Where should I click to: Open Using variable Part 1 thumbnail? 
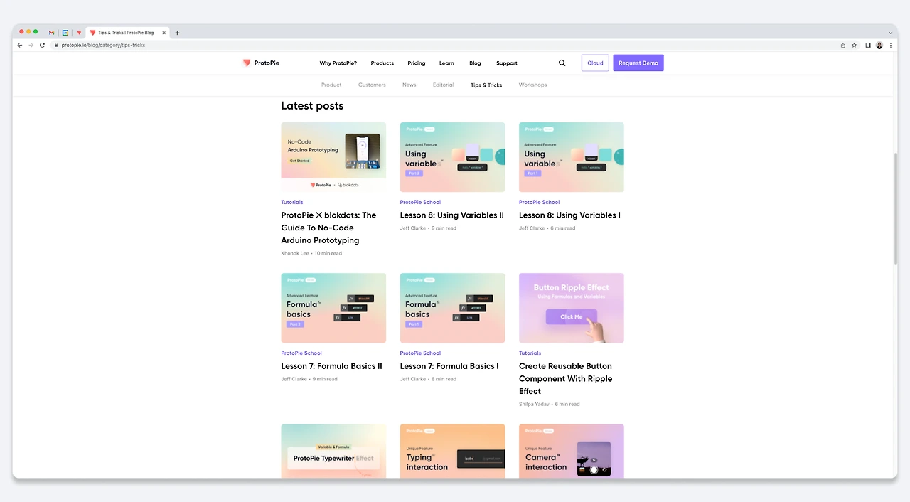tap(572, 157)
